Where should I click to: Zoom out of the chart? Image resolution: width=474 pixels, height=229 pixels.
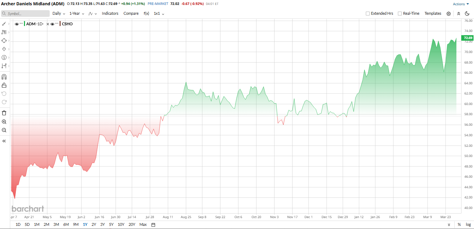pyautogui.click(x=4, y=130)
